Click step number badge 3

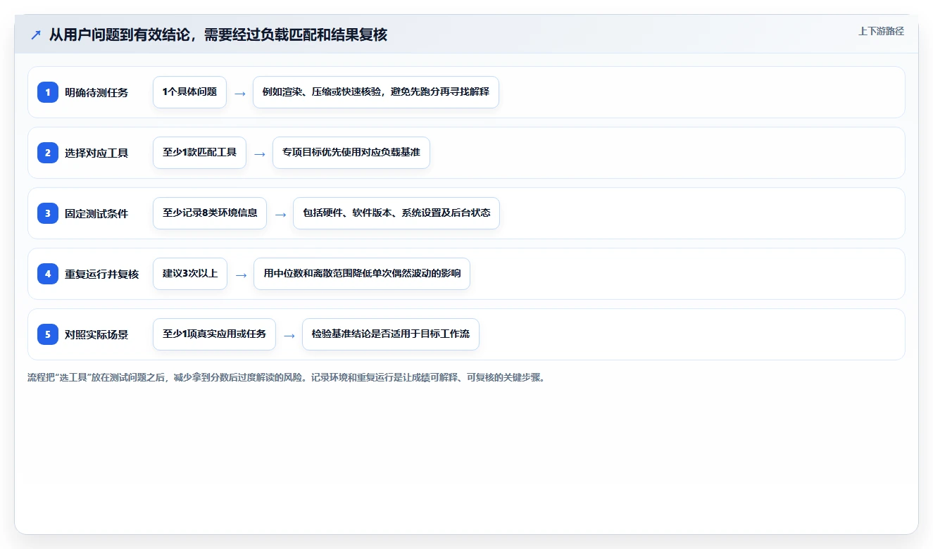point(48,213)
